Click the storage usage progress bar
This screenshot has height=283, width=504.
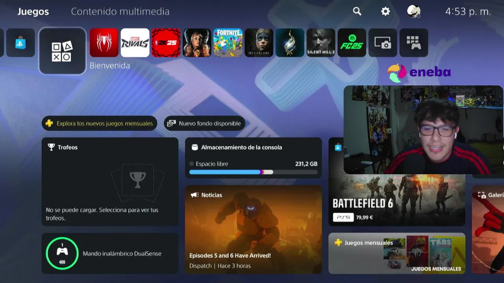coord(254,172)
